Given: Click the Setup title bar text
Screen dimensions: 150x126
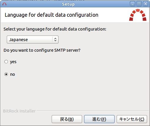Looking at the screenshot, I should pyautogui.click(x=68, y=4).
